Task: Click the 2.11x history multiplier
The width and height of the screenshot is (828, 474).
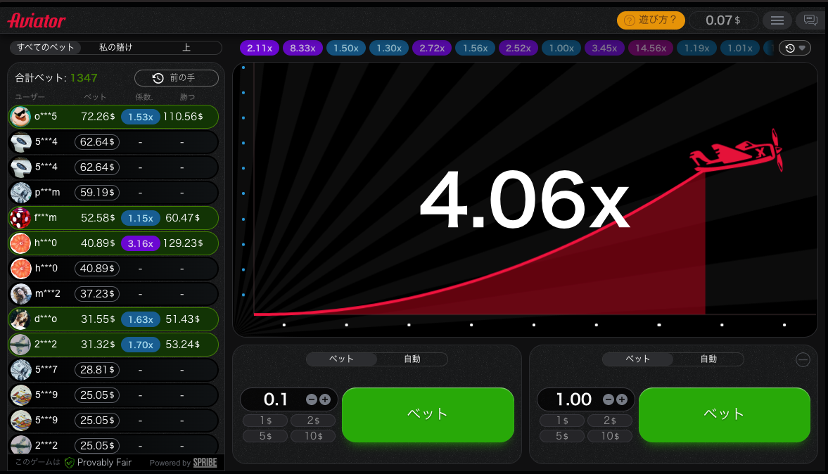Action: coord(260,48)
